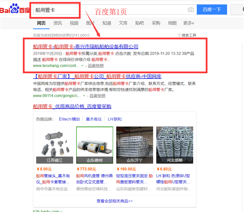Open the 中国网库 船用管卡厂家 result
244x212 pixels.
pyautogui.click(x=97, y=77)
